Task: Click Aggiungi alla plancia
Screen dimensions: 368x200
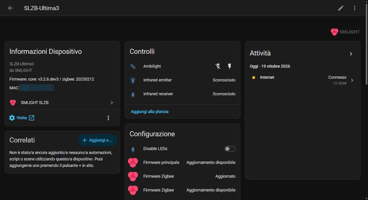Action: [150, 112]
